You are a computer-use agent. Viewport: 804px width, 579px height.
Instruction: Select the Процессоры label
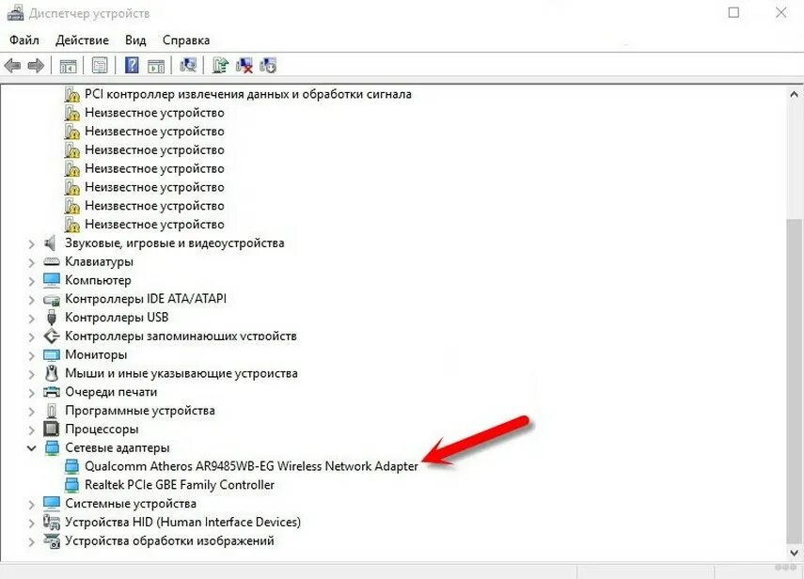tap(102, 429)
